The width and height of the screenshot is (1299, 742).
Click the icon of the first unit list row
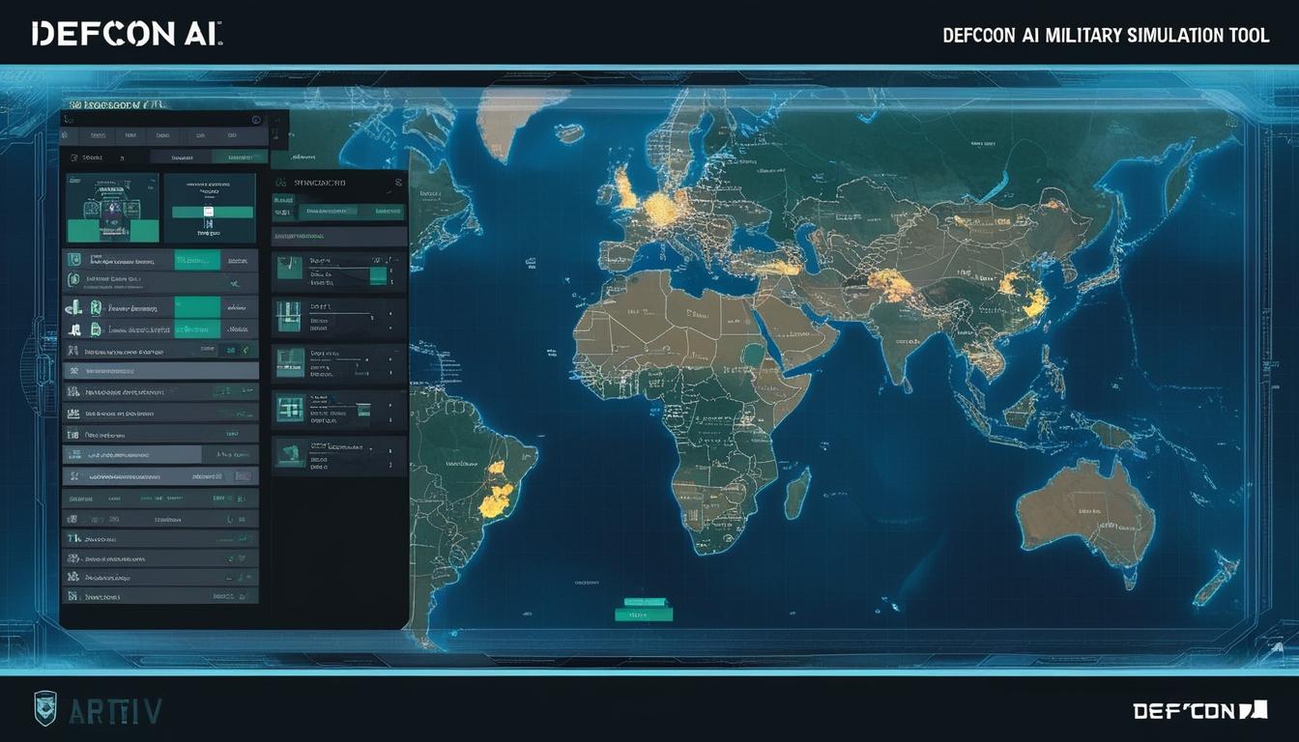click(x=73, y=260)
